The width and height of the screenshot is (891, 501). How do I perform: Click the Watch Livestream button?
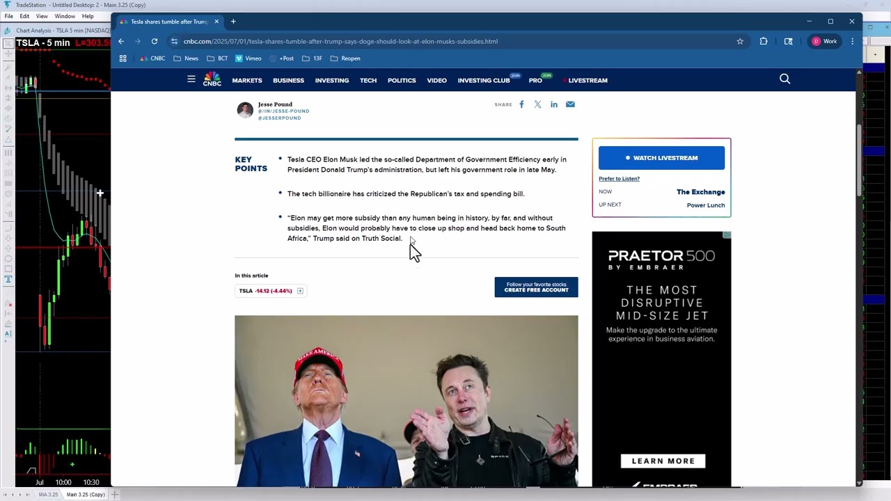point(661,158)
